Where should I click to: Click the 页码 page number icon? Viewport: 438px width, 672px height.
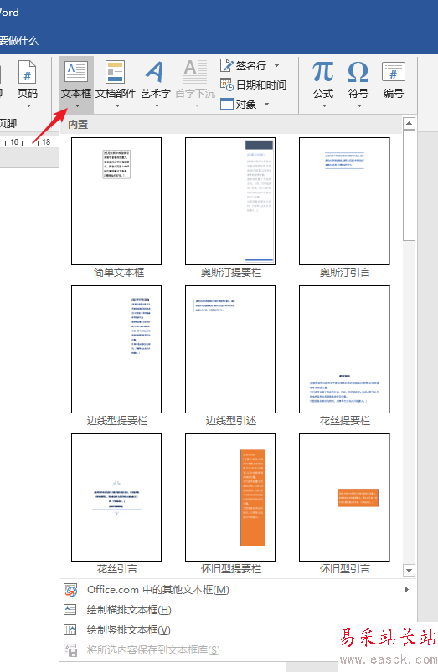pyautogui.click(x=27, y=72)
